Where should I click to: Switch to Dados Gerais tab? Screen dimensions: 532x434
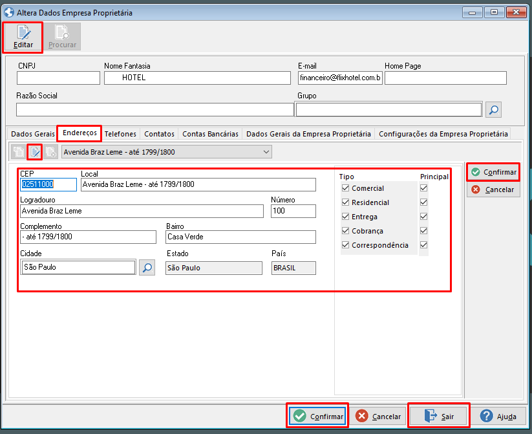click(32, 134)
